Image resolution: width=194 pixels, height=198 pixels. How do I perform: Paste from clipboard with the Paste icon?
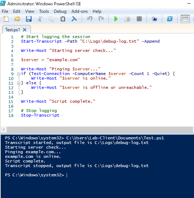(x=63, y=19)
